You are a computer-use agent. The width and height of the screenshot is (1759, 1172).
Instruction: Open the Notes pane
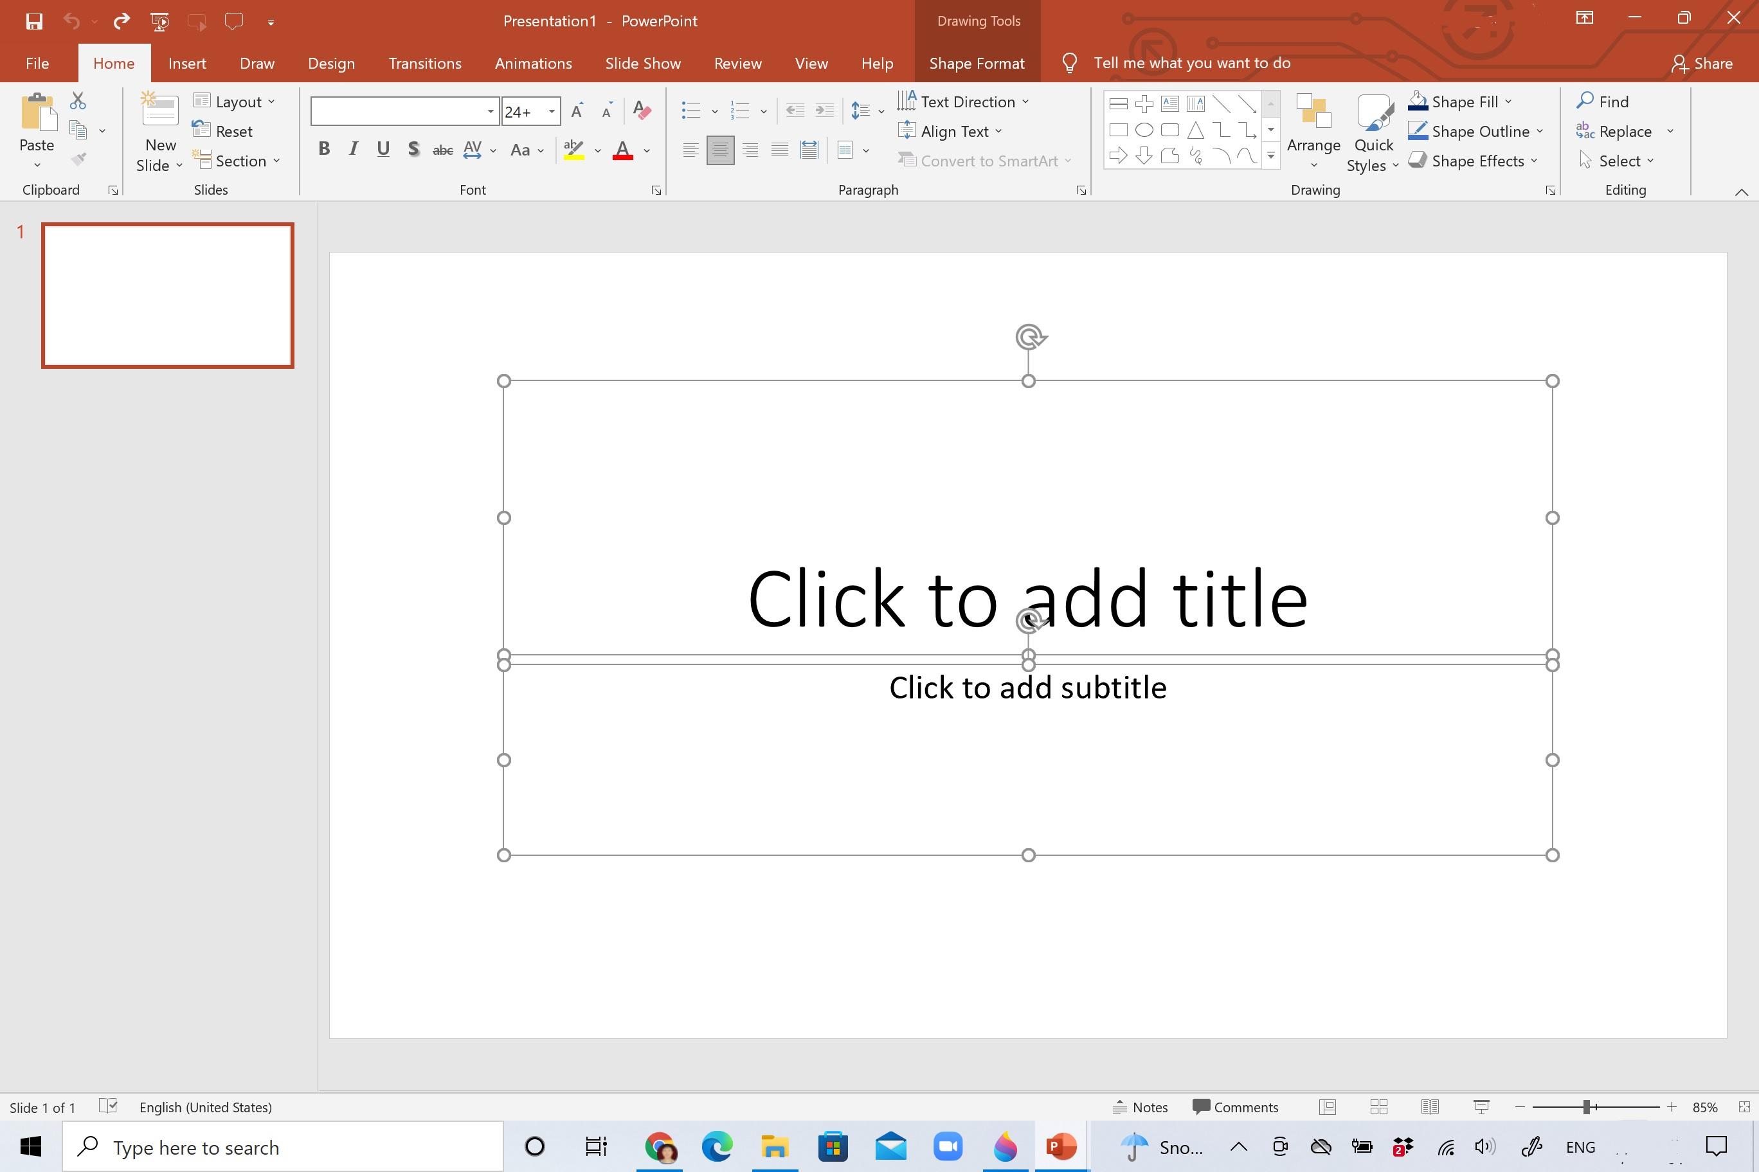[1140, 1107]
